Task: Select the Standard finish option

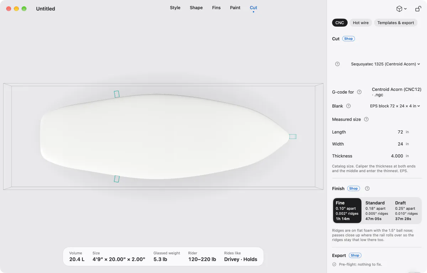Action: pos(377,211)
